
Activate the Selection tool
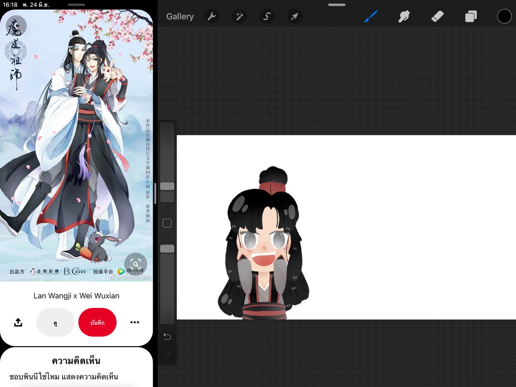pos(267,17)
